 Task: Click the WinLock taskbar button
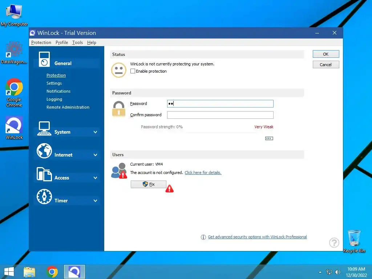74,272
